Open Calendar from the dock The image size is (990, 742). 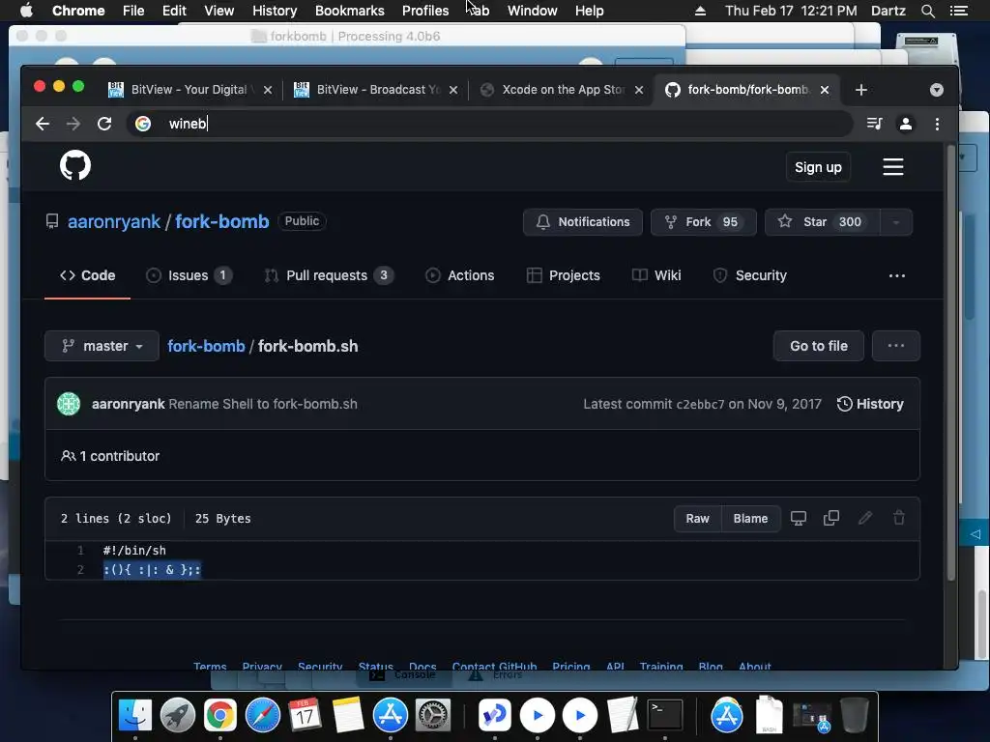click(x=305, y=715)
